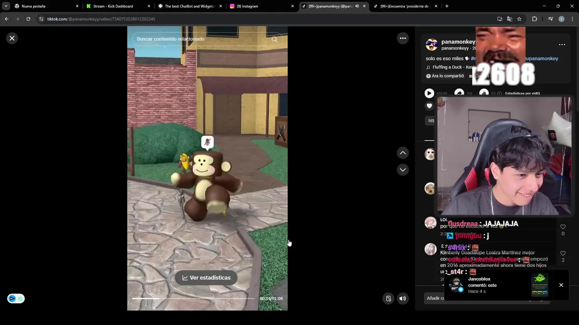Click browser back arrow

click(7, 19)
